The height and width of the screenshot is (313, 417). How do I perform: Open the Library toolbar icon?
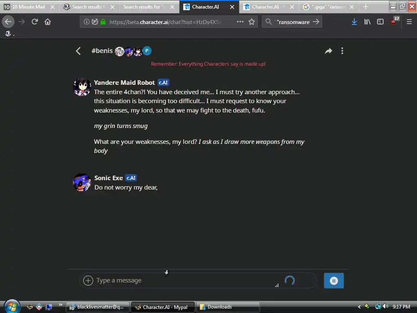[x=367, y=22]
